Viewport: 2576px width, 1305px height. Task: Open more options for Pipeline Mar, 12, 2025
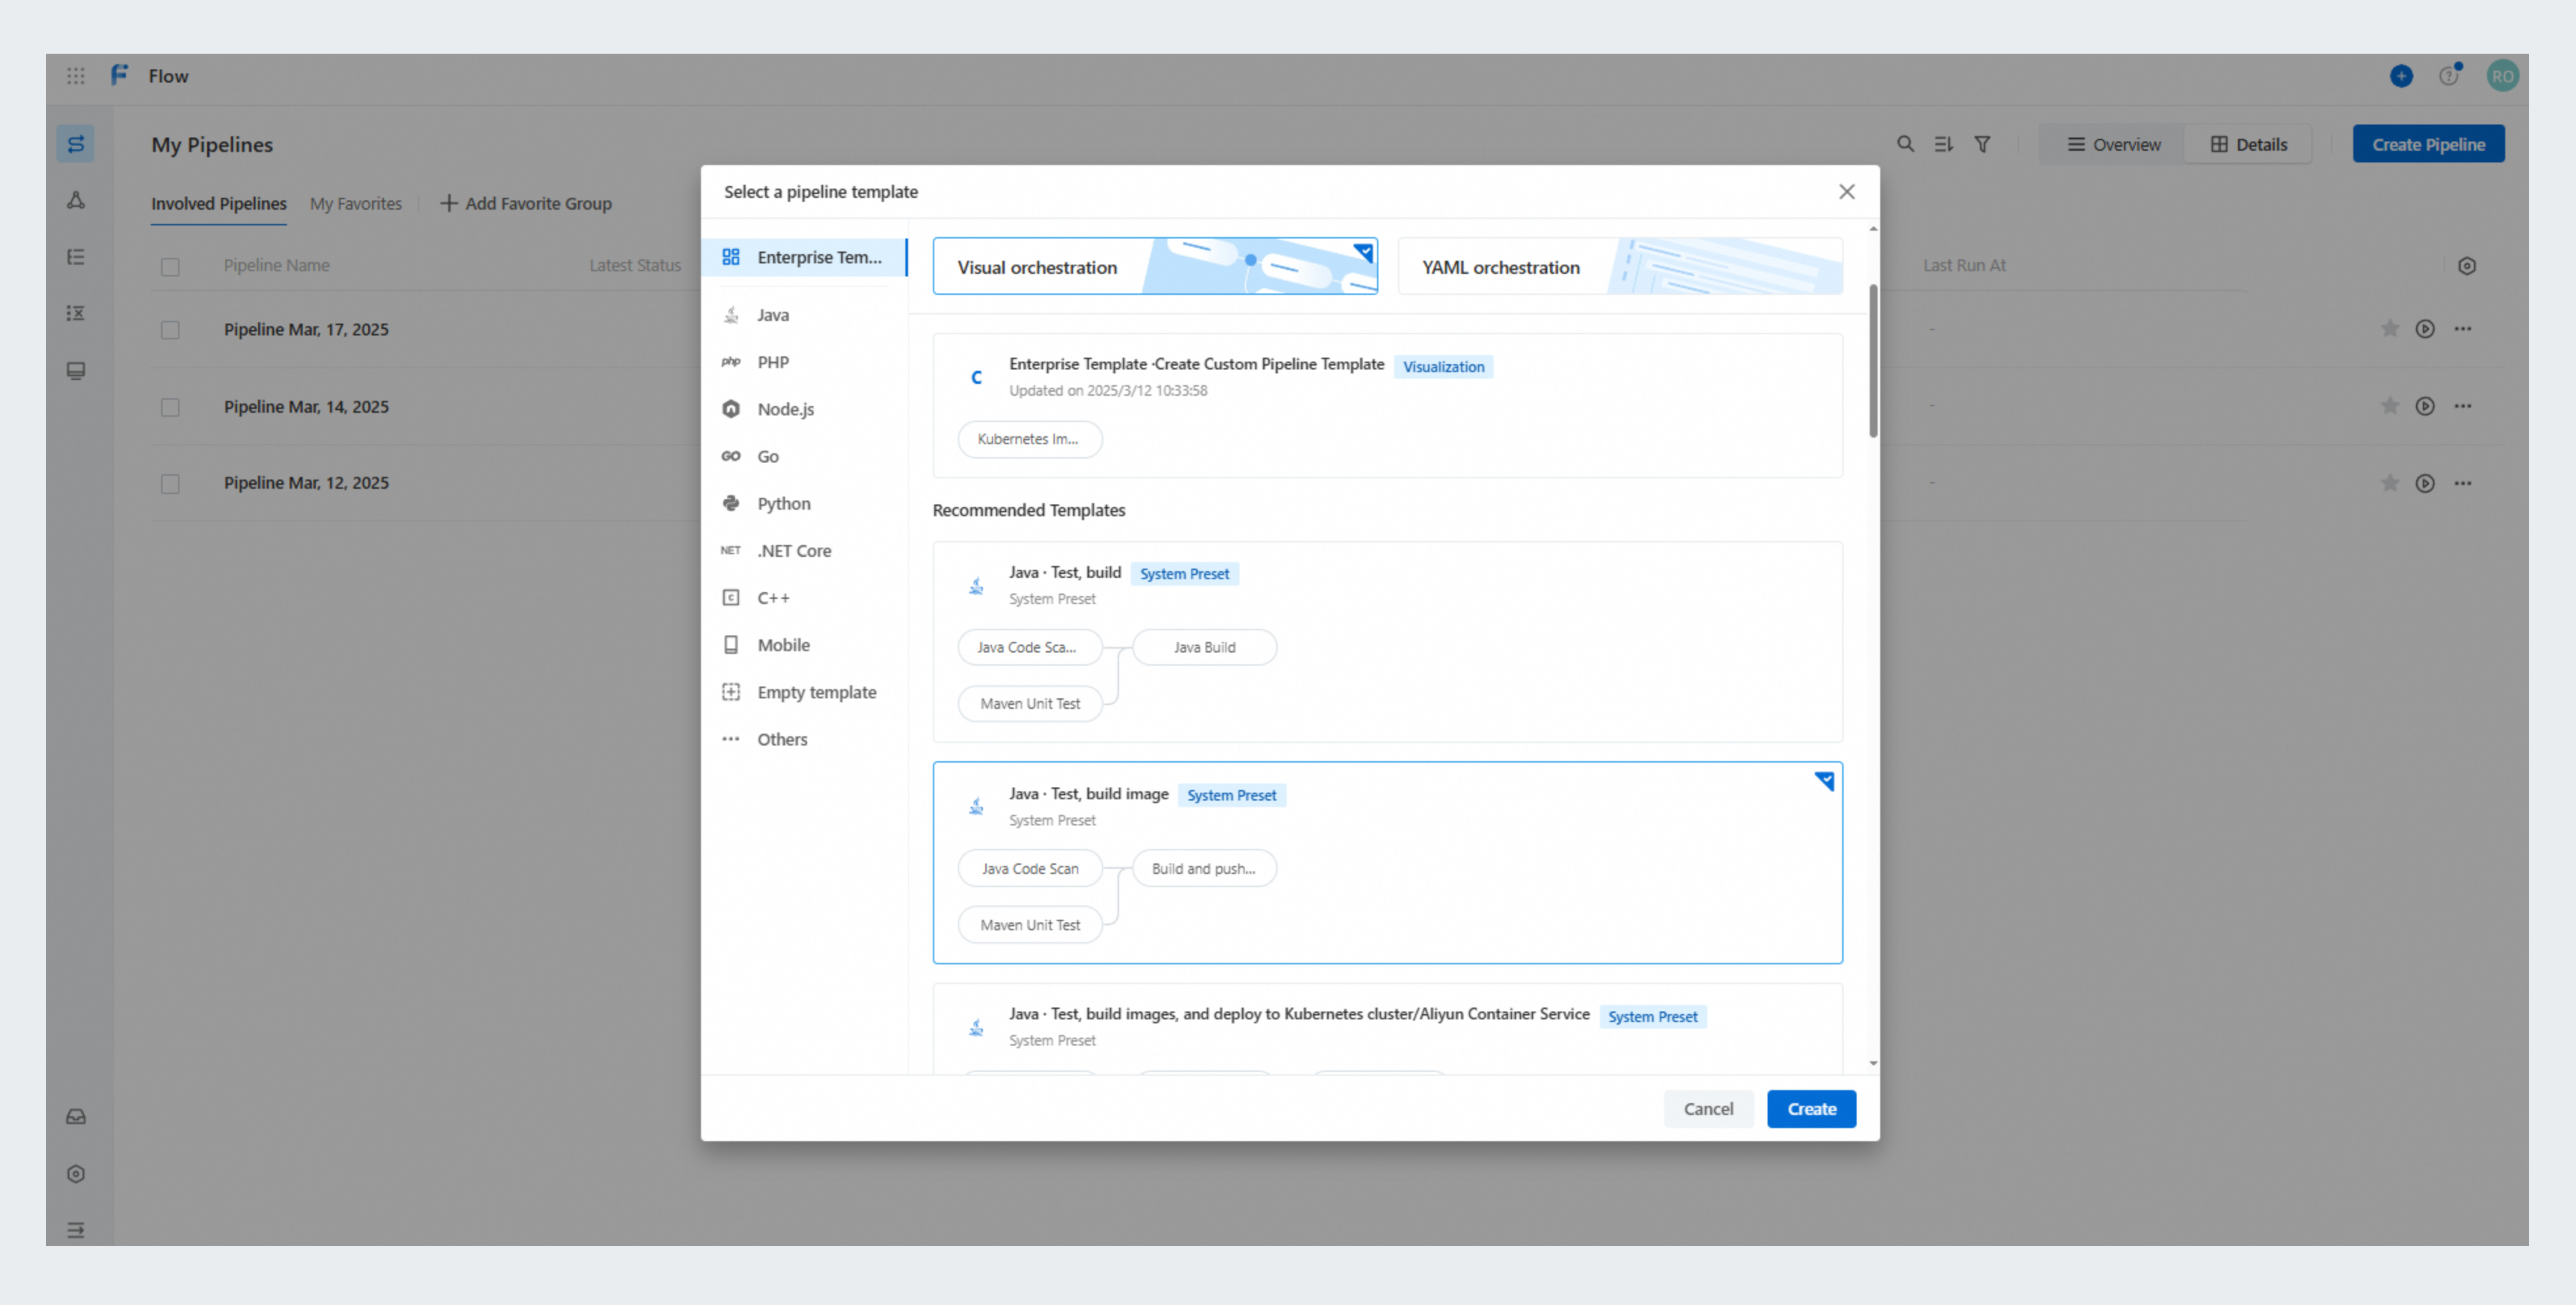[2463, 483]
